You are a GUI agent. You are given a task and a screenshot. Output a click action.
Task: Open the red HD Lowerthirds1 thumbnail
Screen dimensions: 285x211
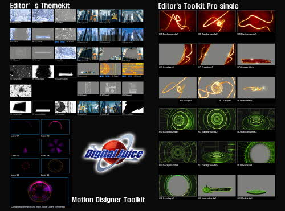256,55
